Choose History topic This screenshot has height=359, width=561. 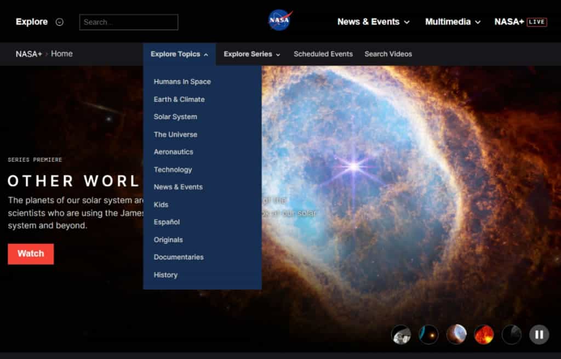(x=165, y=275)
